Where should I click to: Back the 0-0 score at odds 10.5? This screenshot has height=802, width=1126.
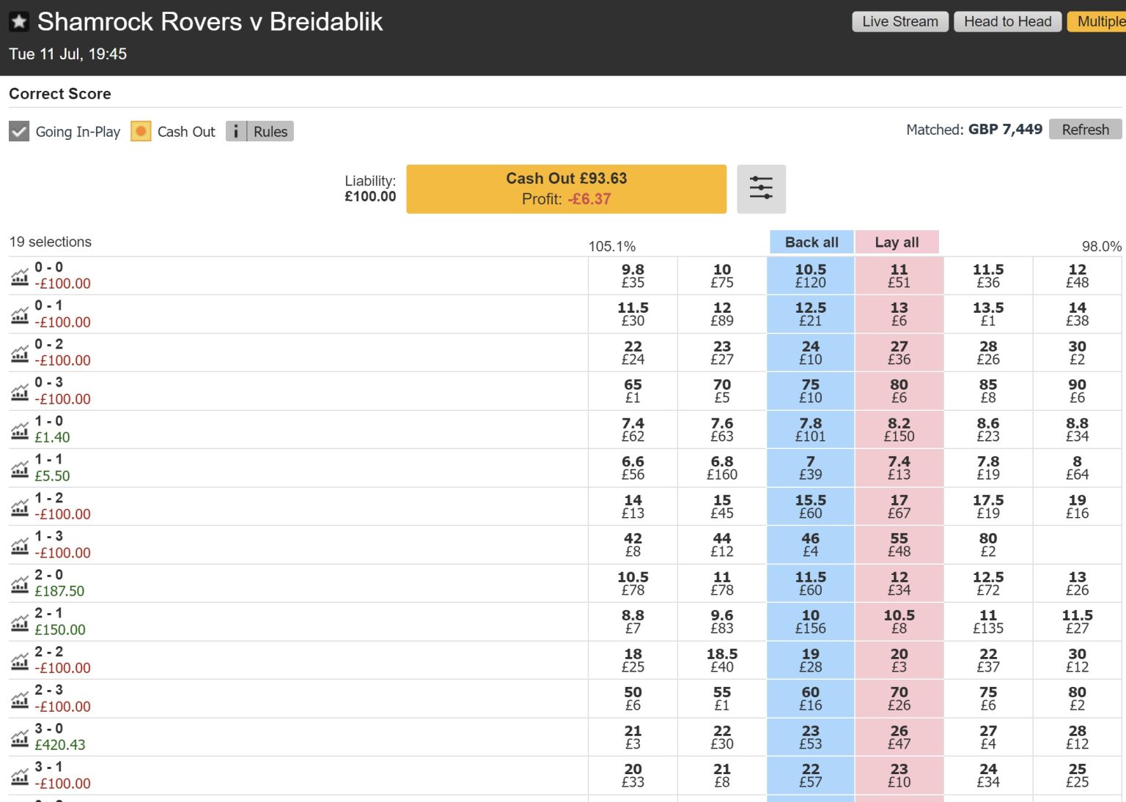[811, 275]
